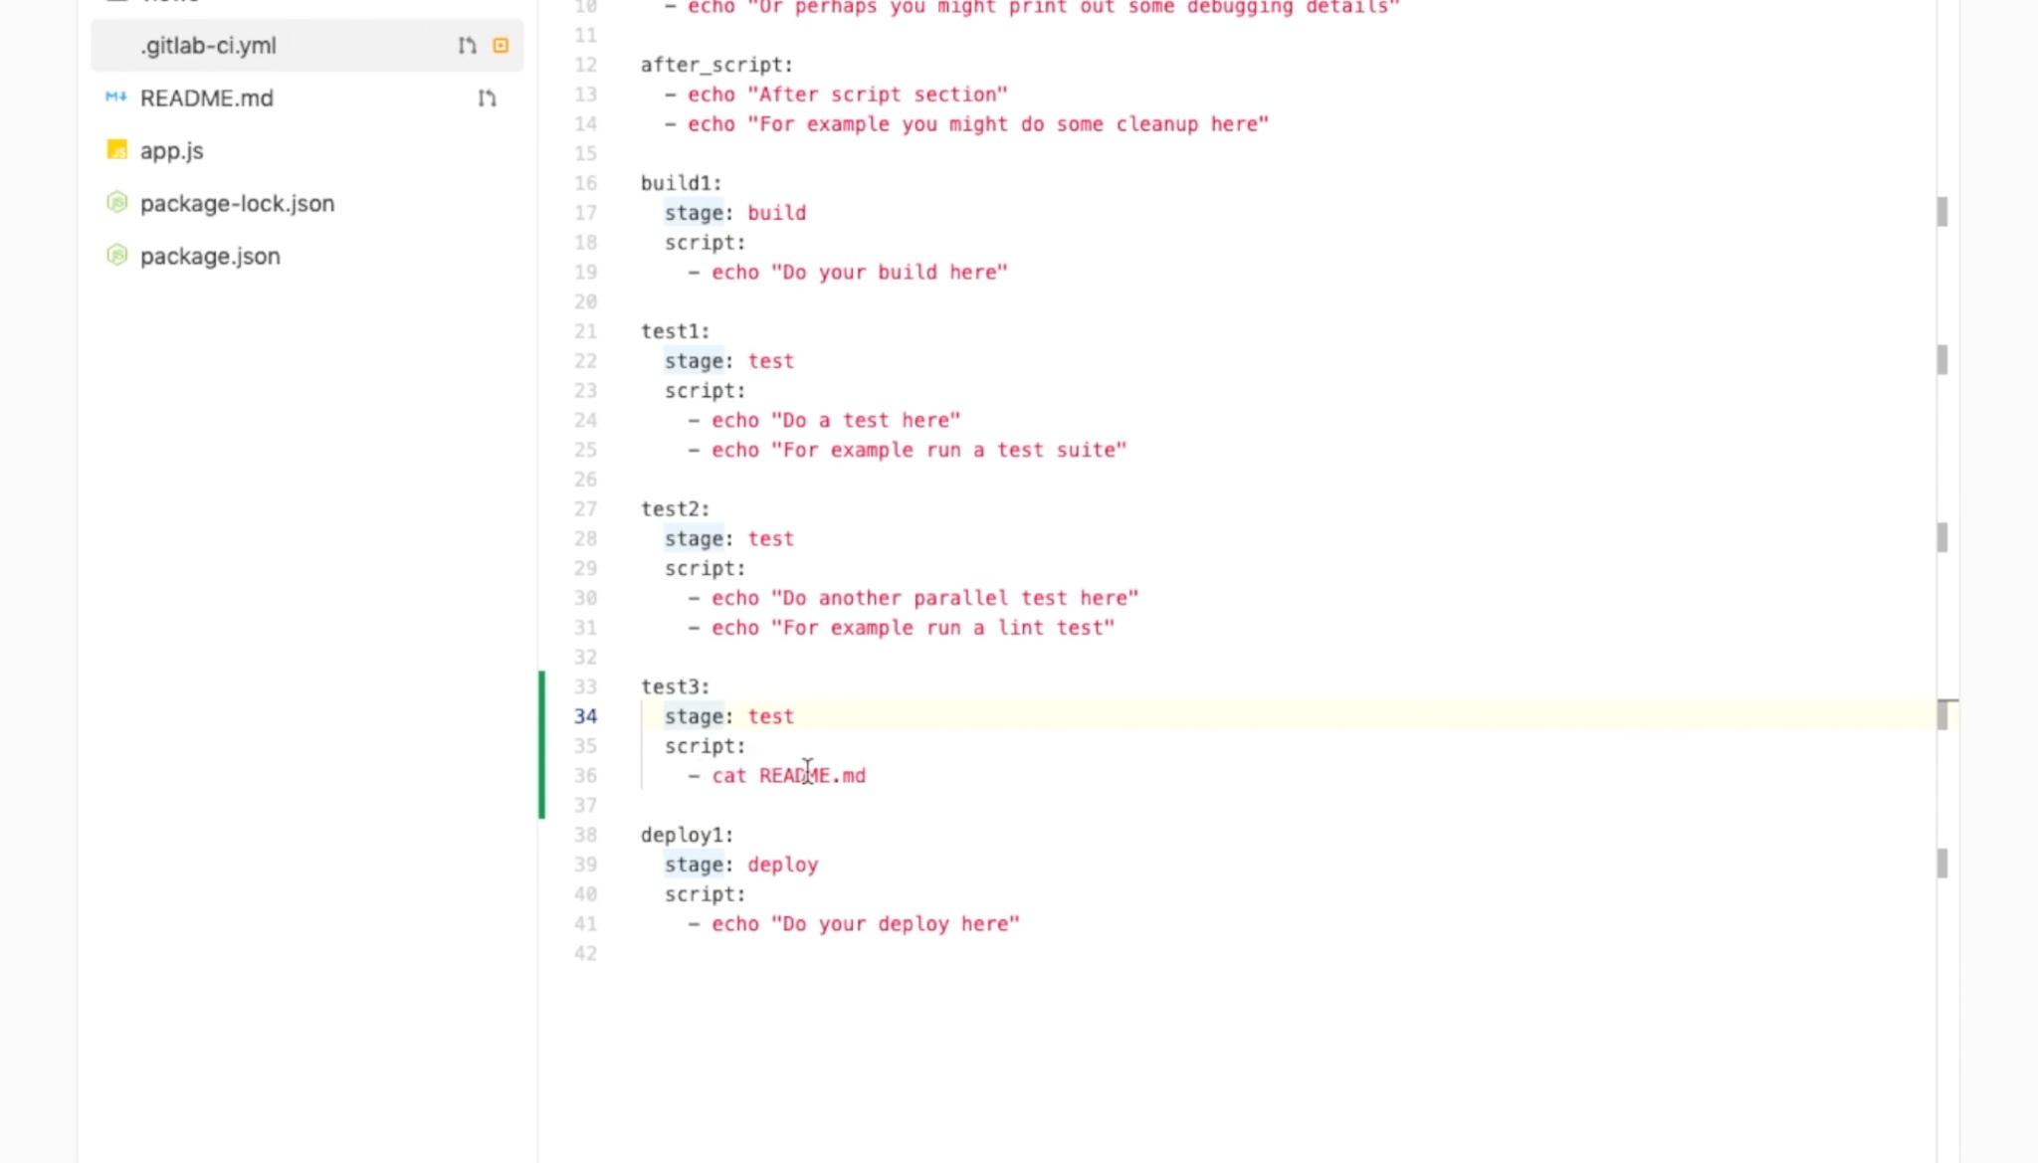The width and height of the screenshot is (2038, 1163).
Task: Open README.md in the file tree
Action: point(206,98)
